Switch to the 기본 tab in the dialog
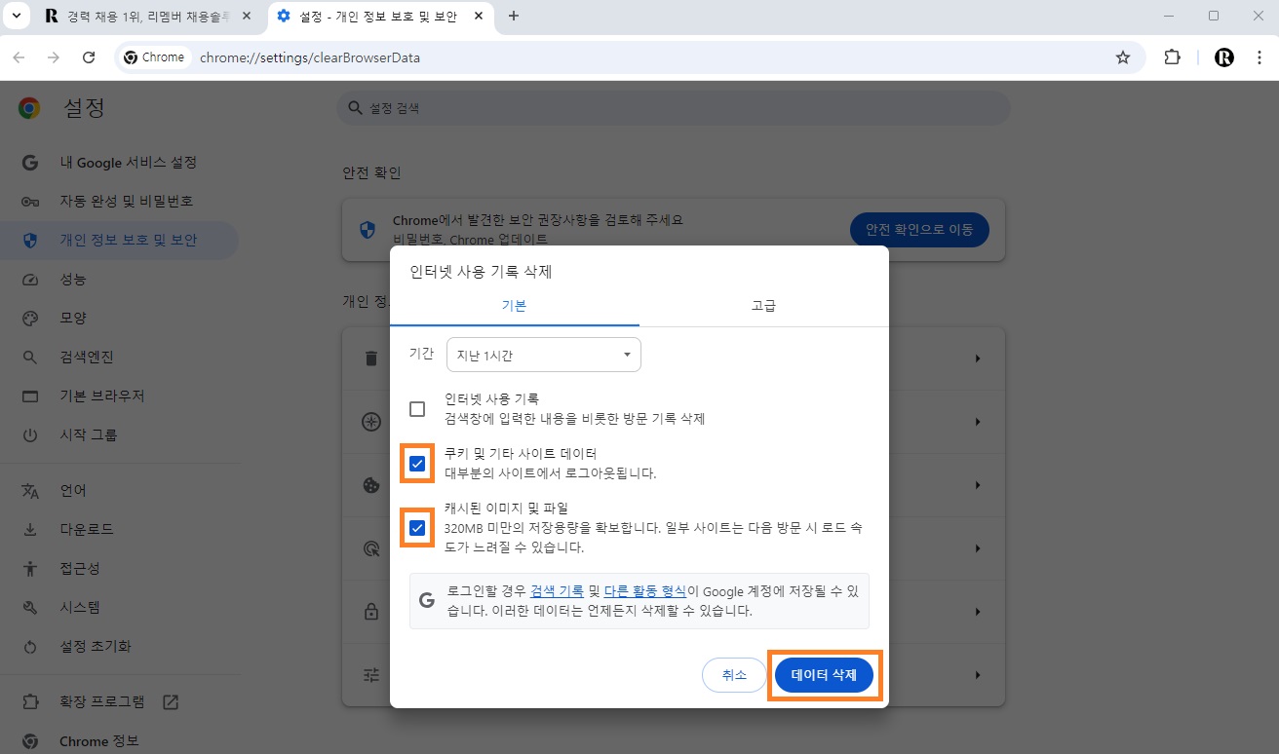Image resolution: width=1279 pixels, height=754 pixels. point(514,306)
